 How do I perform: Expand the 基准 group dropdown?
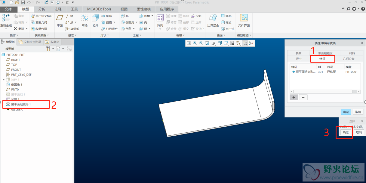pos(72,35)
